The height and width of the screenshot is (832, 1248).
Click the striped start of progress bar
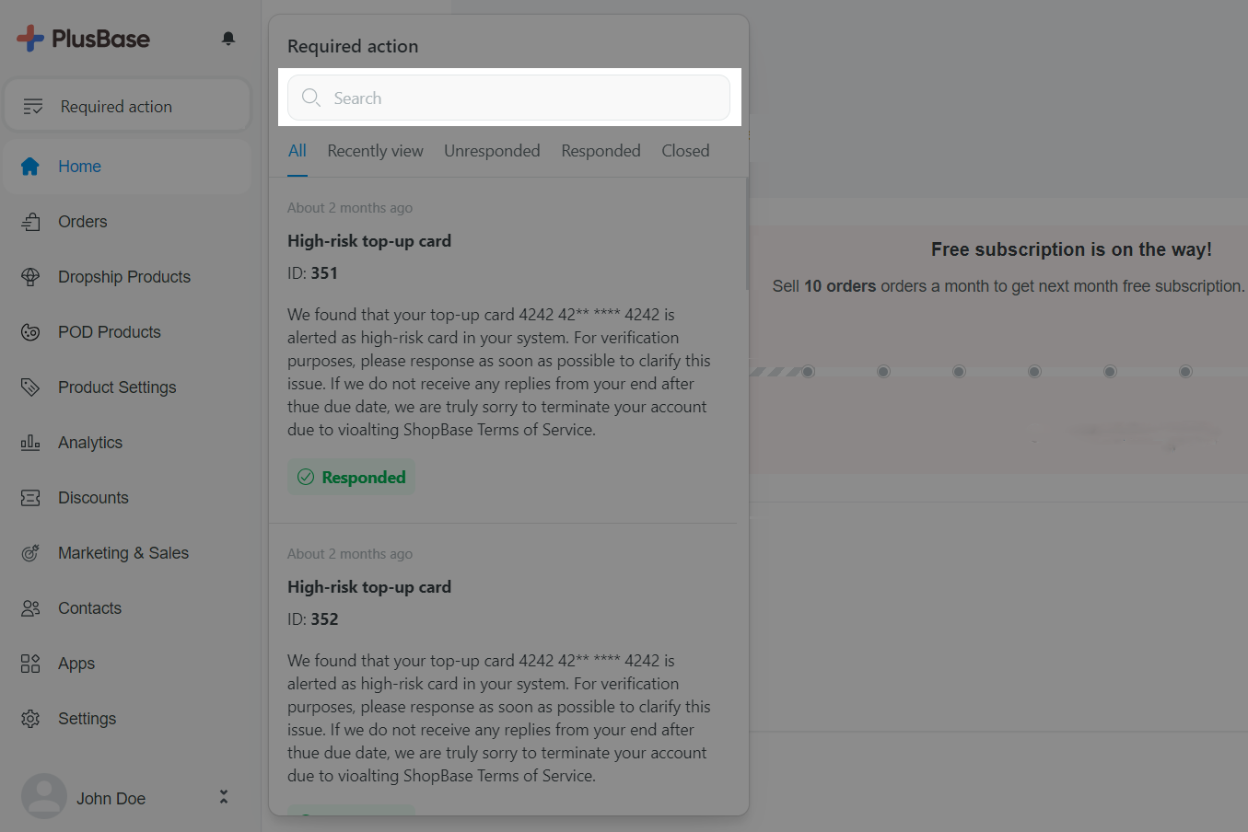775,372
